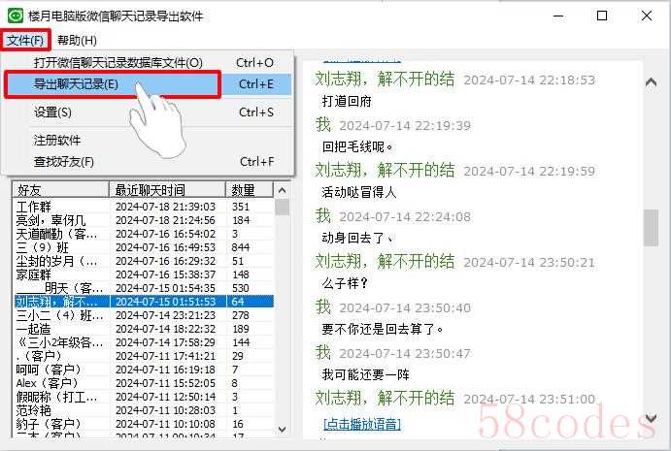
Task: Open the [点击播放语音] voice link
Action: pos(362,424)
